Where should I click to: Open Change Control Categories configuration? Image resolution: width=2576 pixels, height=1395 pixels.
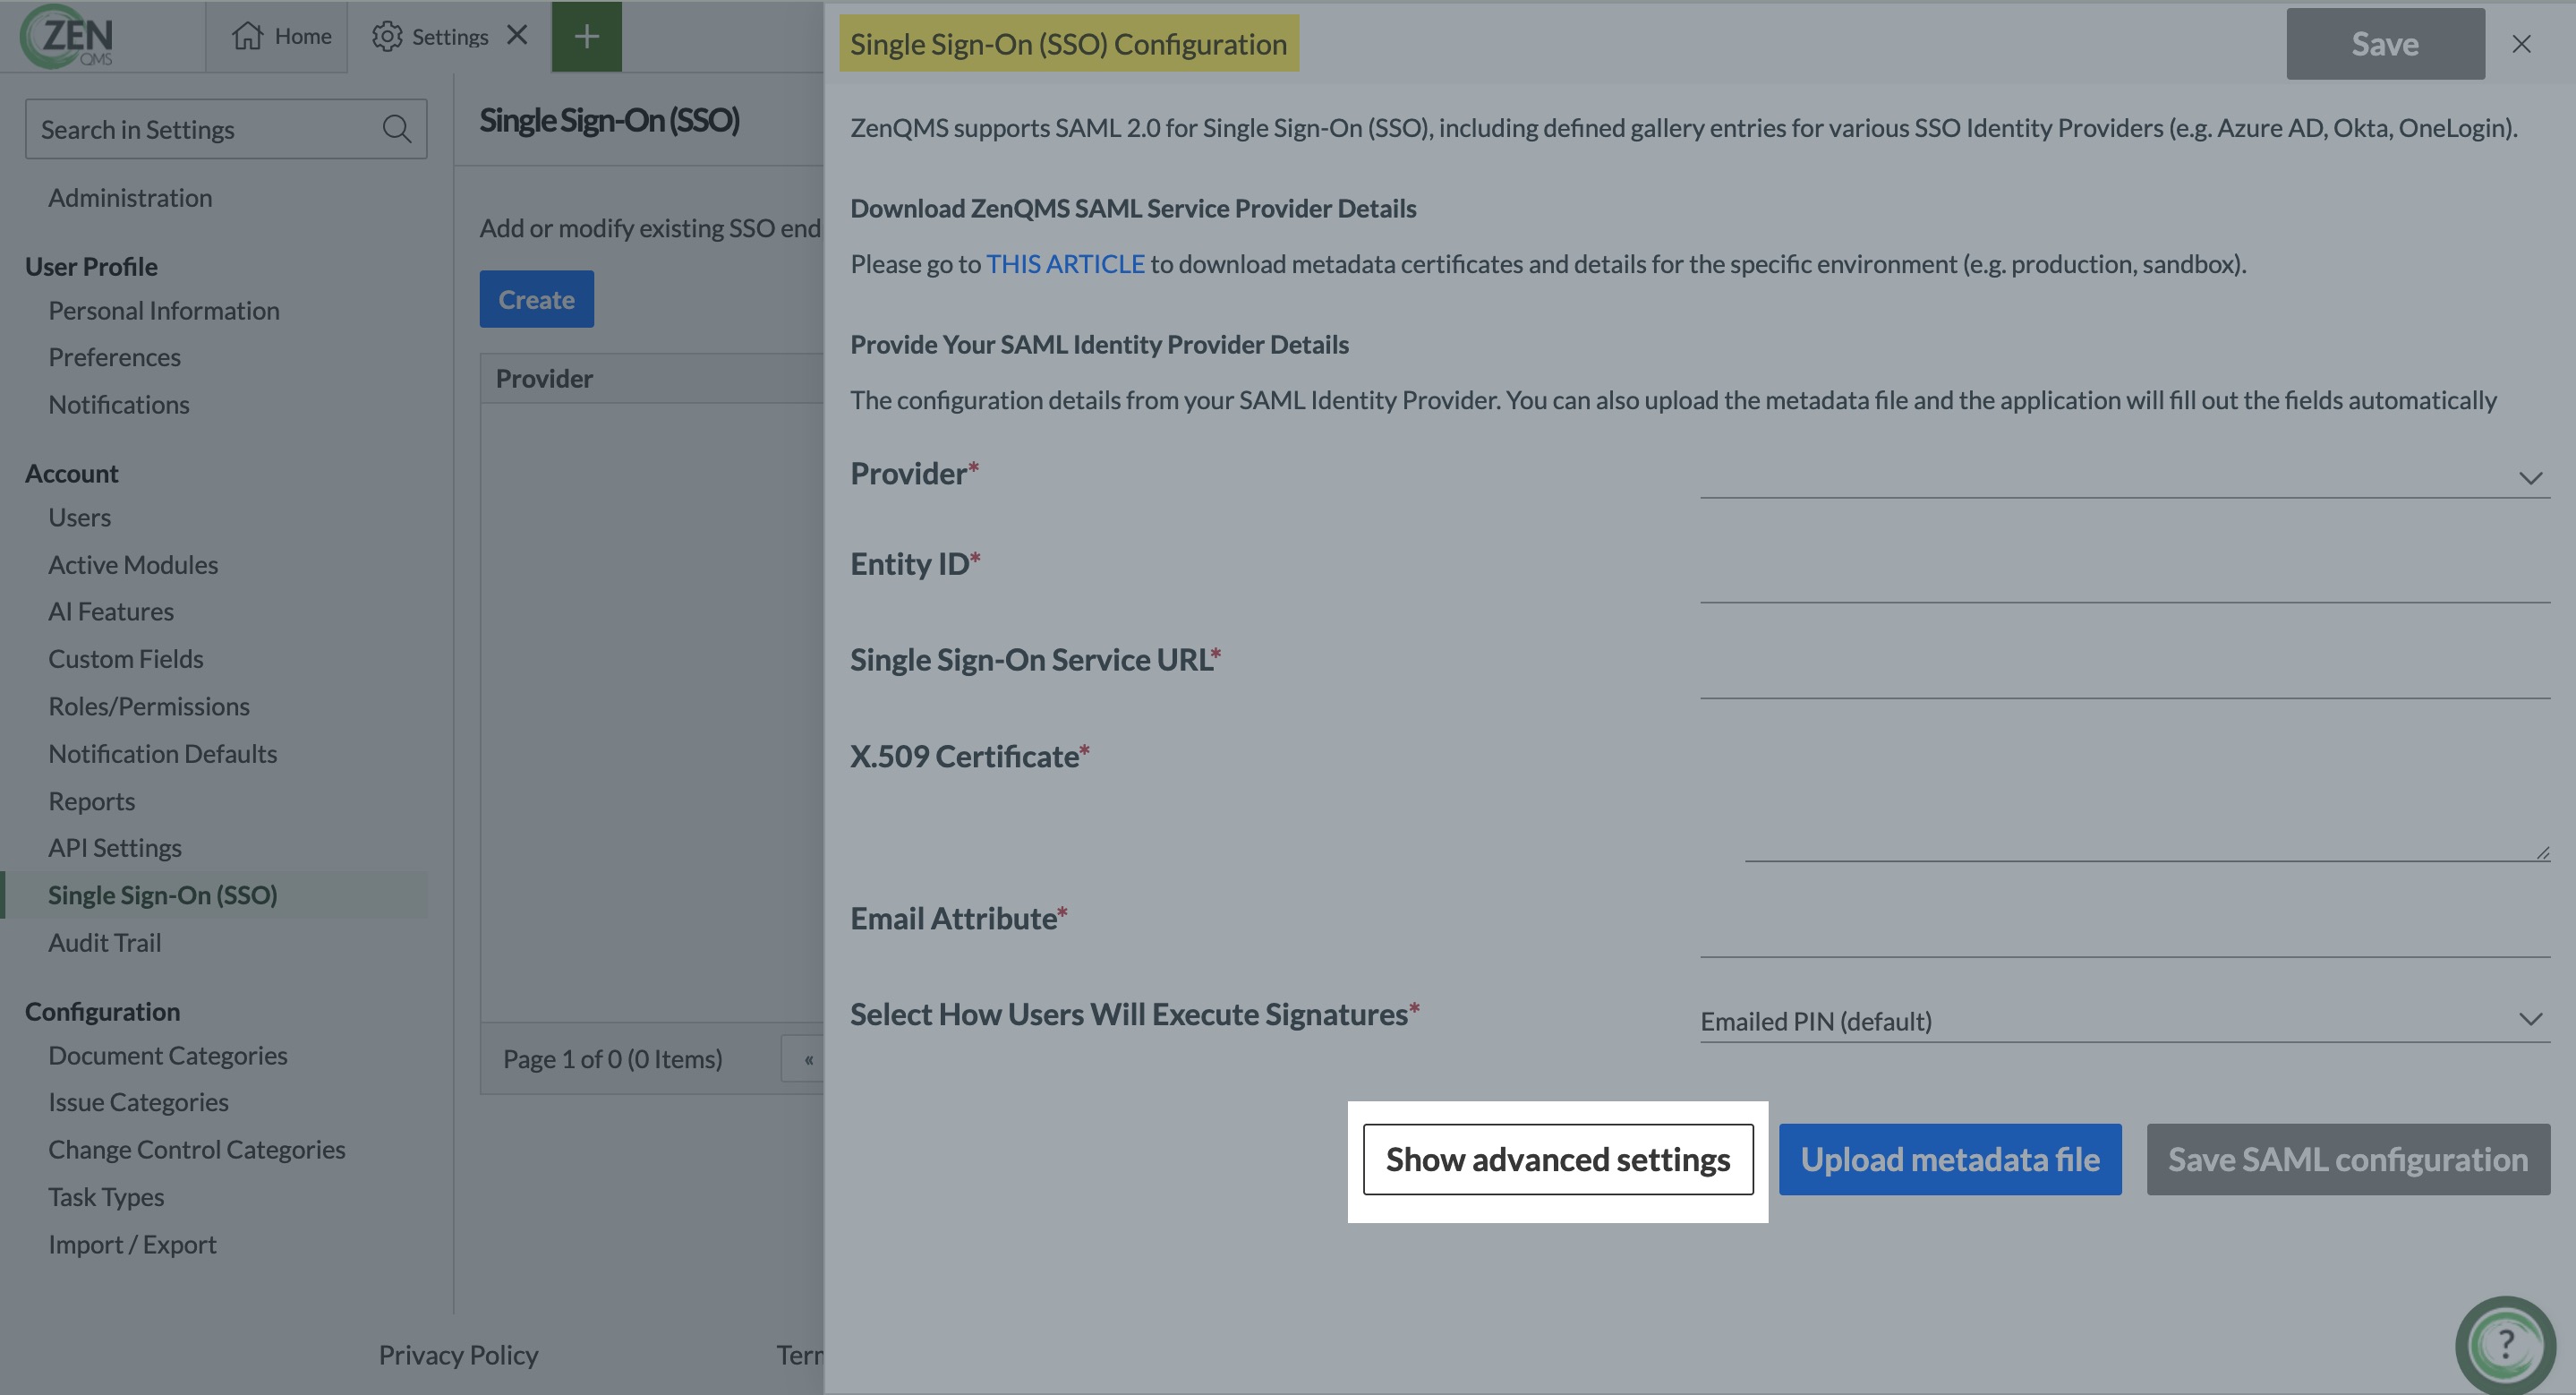(197, 1149)
